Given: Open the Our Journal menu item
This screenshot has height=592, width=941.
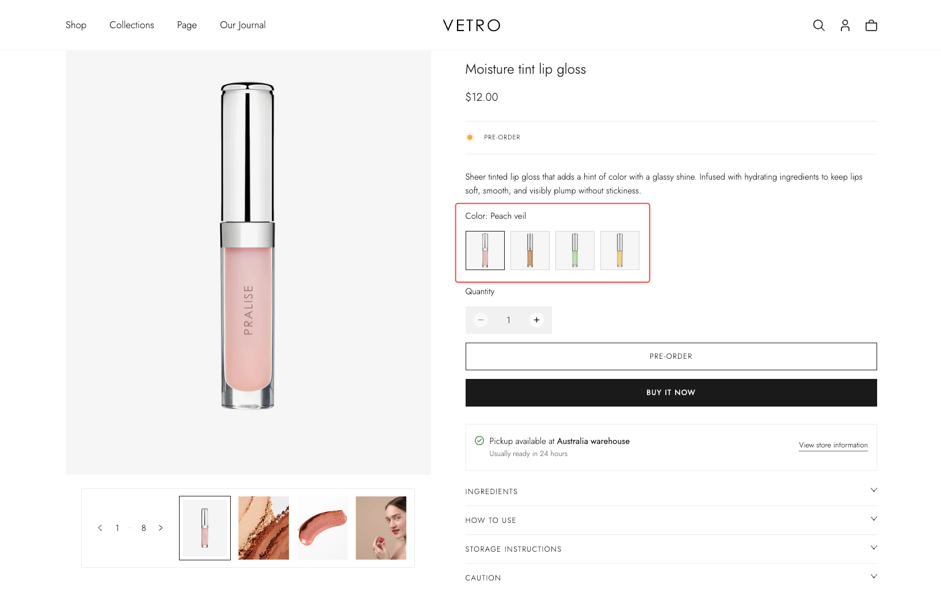Looking at the screenshot, I should coord(242,25).
